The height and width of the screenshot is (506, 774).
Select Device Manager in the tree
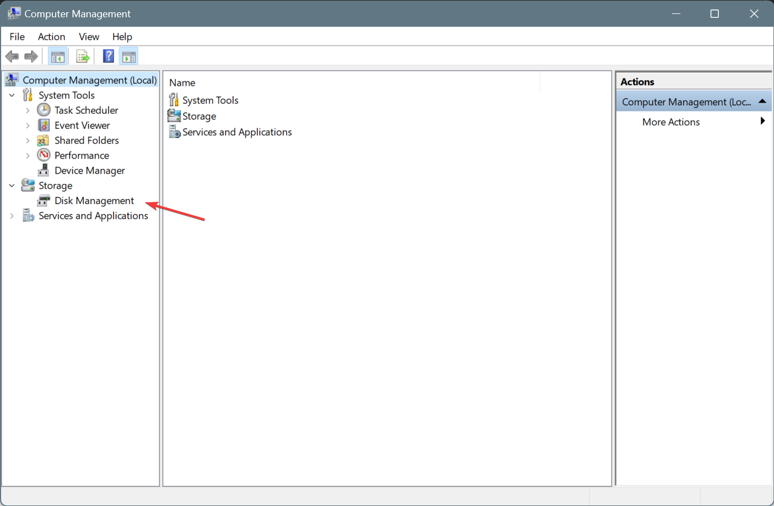[x=90, y=171]
